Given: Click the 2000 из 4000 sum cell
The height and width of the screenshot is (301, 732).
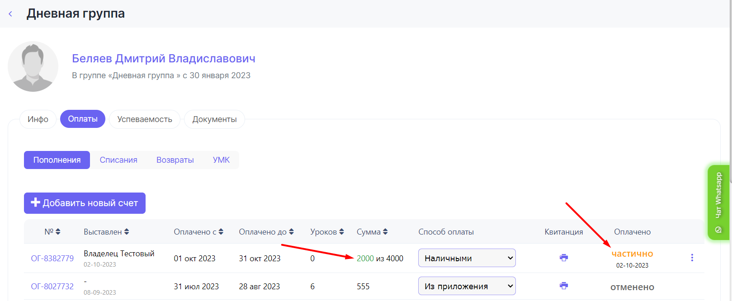Looking at the screenshot, I should 380,259.
